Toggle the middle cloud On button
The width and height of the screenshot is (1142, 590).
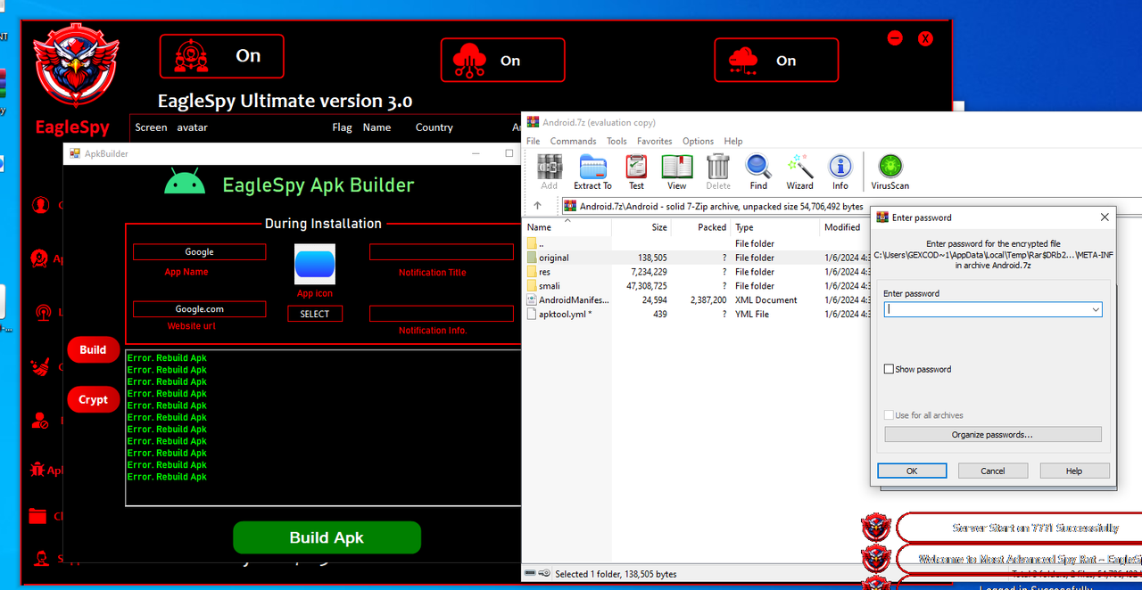pos(502,60)
